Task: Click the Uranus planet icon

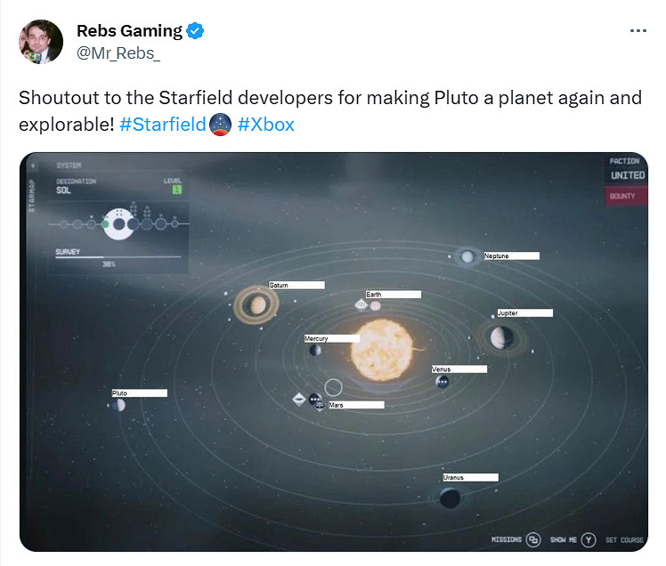Action: tap(451, 497)
